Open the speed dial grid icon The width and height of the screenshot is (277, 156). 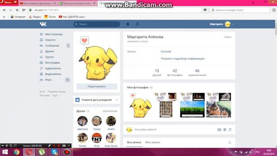[x=24, y=10]
